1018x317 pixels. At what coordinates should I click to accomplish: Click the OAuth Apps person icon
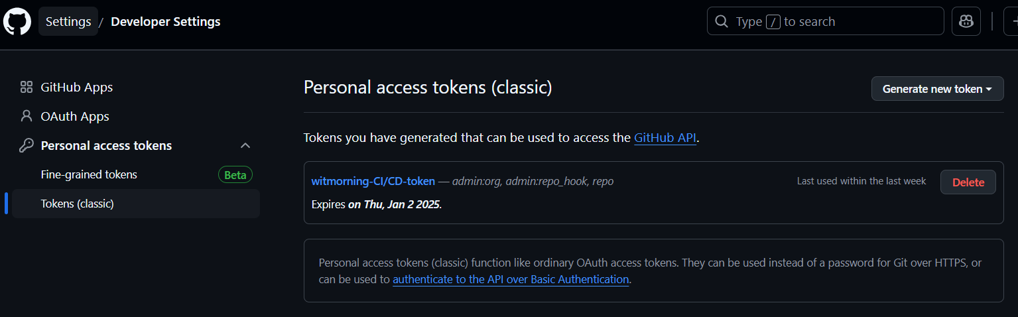click(x=27, y=116)
